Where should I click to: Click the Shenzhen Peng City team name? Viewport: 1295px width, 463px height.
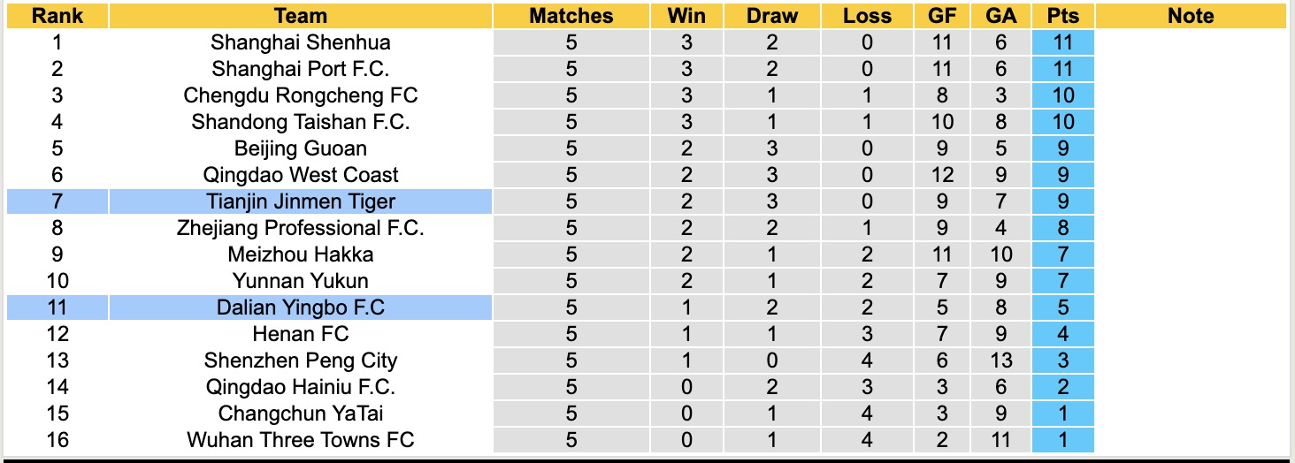[300, 361]
